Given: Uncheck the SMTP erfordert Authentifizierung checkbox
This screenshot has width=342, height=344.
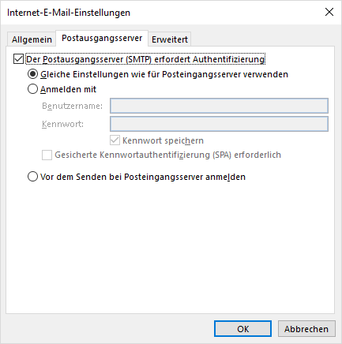Looking at the screenshot, I should (18, 59).
